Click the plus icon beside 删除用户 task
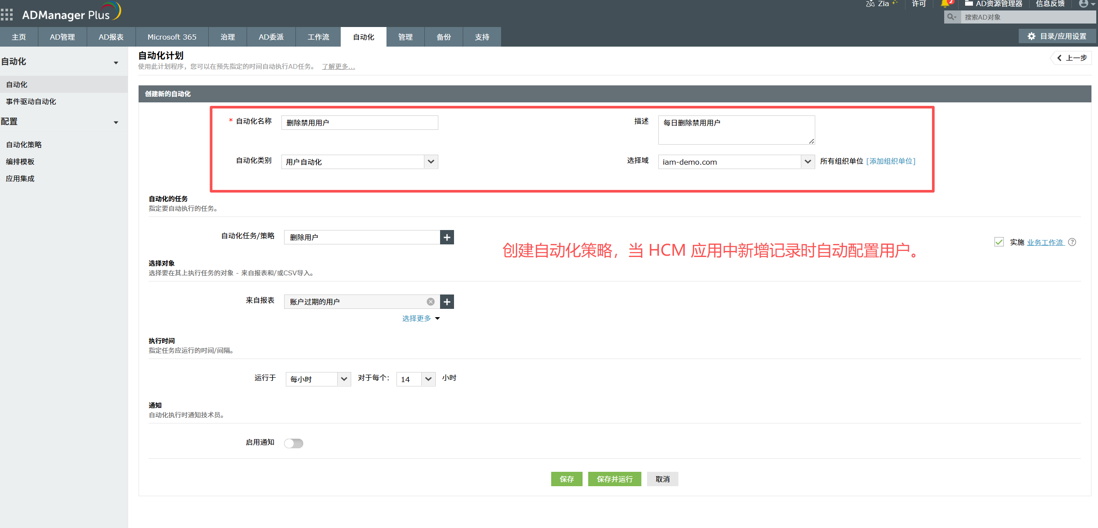This screenshot has height=528, width=1098. pyautogui.click(x=447, y=237)
